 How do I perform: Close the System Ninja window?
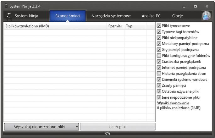click(207, 7)
